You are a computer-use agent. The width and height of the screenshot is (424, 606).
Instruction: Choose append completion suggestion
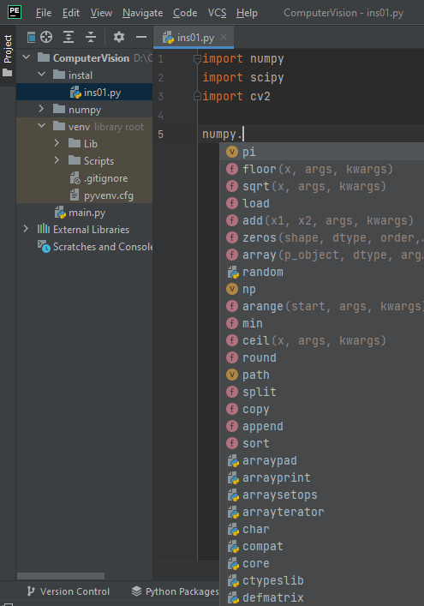pos(322,426)
